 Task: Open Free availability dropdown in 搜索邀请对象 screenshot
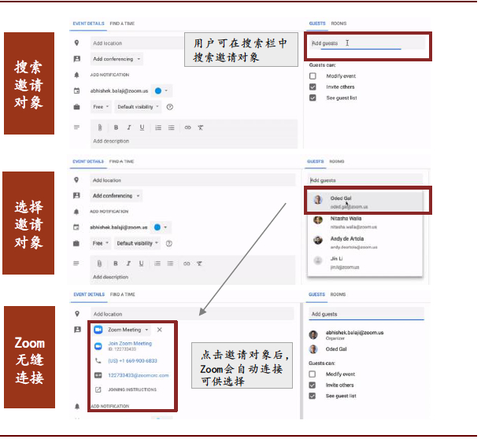click(x=101, y=107)
